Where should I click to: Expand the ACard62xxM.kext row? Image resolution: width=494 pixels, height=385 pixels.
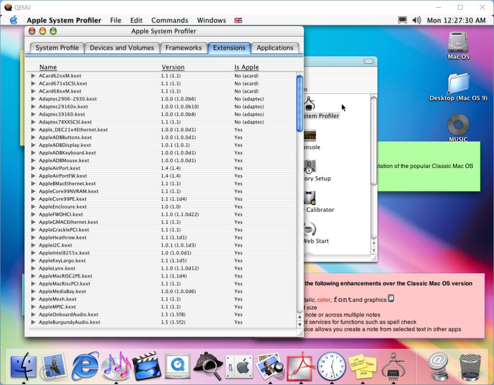click(x=33, y=76)
